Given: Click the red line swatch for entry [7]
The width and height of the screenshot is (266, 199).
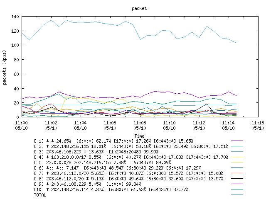Looking at the screenshot, I should point(237,173).
